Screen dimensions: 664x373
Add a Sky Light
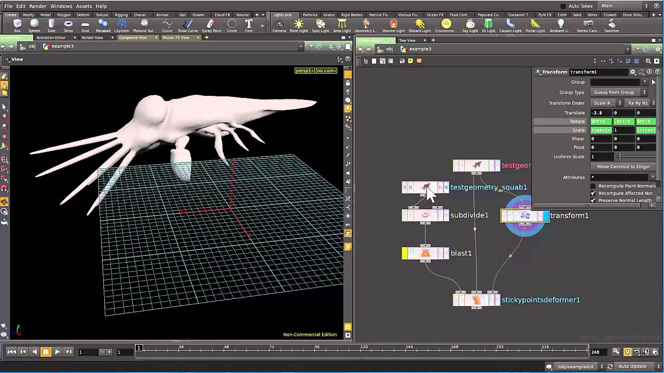coord(470,26)
